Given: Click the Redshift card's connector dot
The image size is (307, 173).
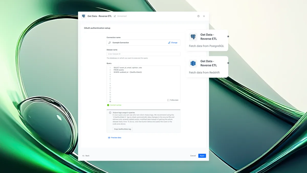Looking at the screenshot, I should tap(228, 63).
